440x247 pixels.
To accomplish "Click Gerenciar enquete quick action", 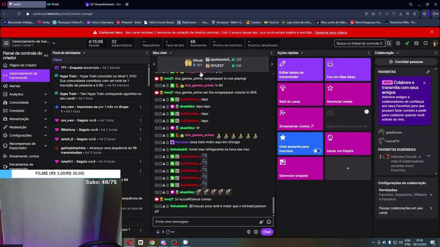I will point(300,168).
